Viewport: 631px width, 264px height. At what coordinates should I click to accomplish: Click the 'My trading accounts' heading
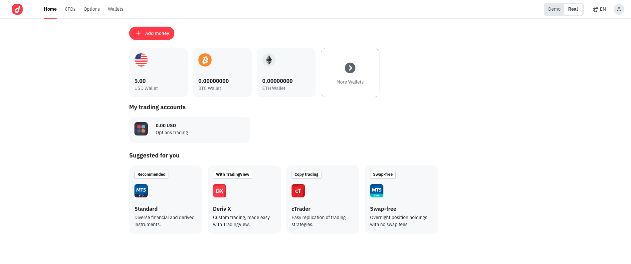[x=157, y=107]
